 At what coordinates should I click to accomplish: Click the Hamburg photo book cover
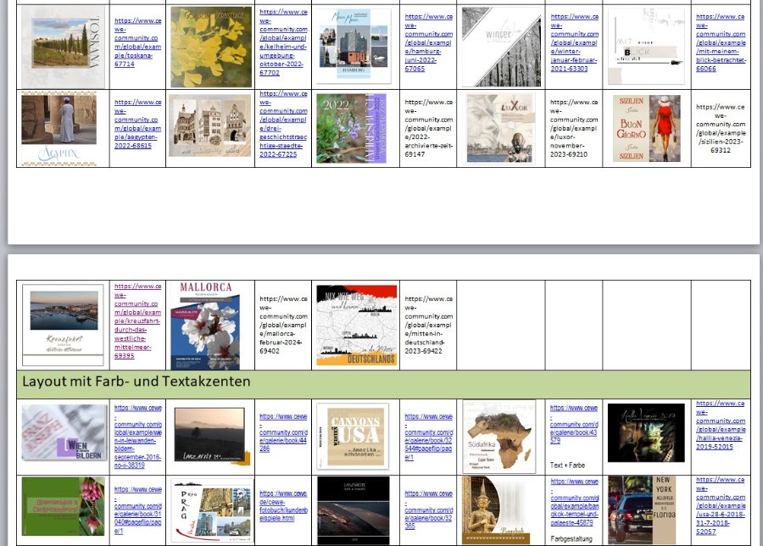coord(354,46)
